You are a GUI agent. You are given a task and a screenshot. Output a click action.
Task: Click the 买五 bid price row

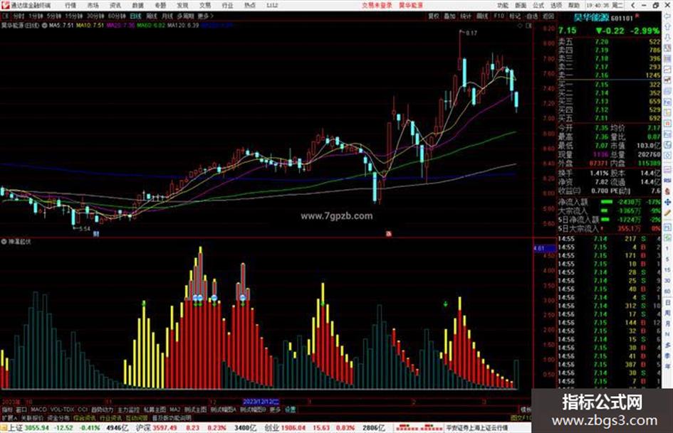(609, 118)
